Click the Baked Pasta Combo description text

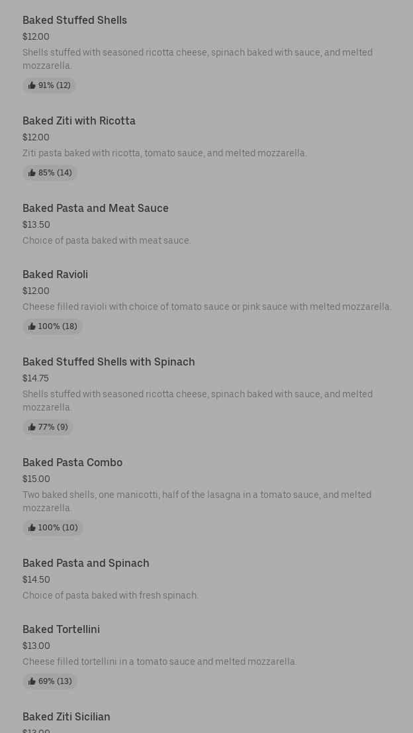click(x=197, y=501)
